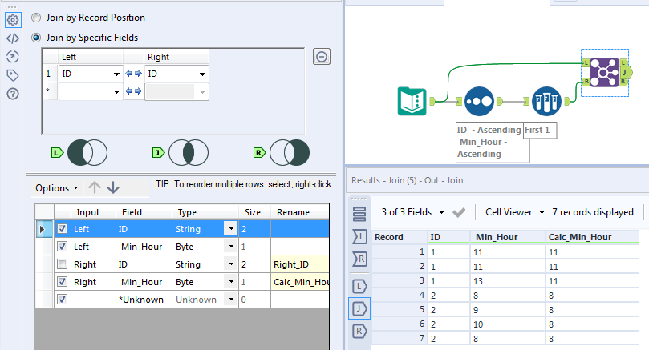Click the inner Join Venn diagram icon

tap(189, 152)
